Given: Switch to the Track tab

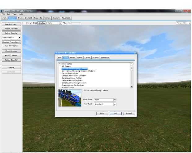Looking at the screenshot, I should point(20,18).
